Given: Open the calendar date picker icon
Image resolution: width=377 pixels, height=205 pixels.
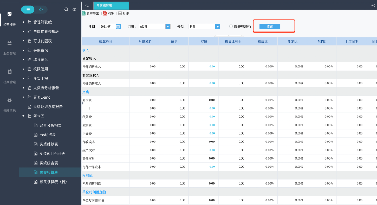Looking at the screenshot, I should (118, 26).
